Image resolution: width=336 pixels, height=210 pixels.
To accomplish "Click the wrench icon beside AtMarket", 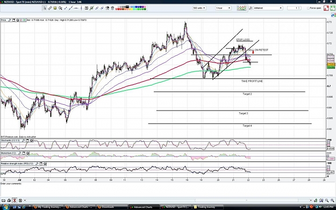I will coord(251,8).
